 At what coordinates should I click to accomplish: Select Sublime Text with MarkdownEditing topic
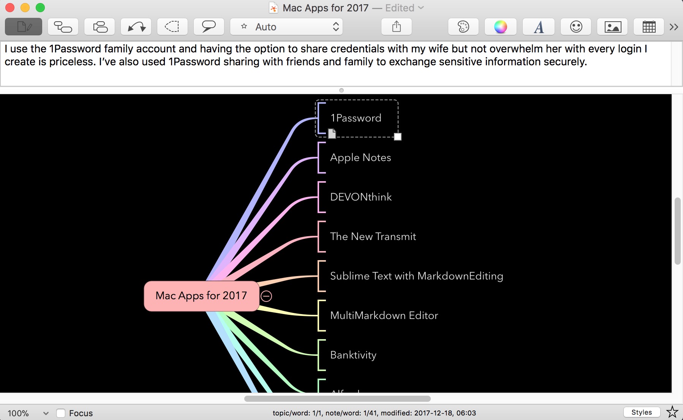(416, 276)
